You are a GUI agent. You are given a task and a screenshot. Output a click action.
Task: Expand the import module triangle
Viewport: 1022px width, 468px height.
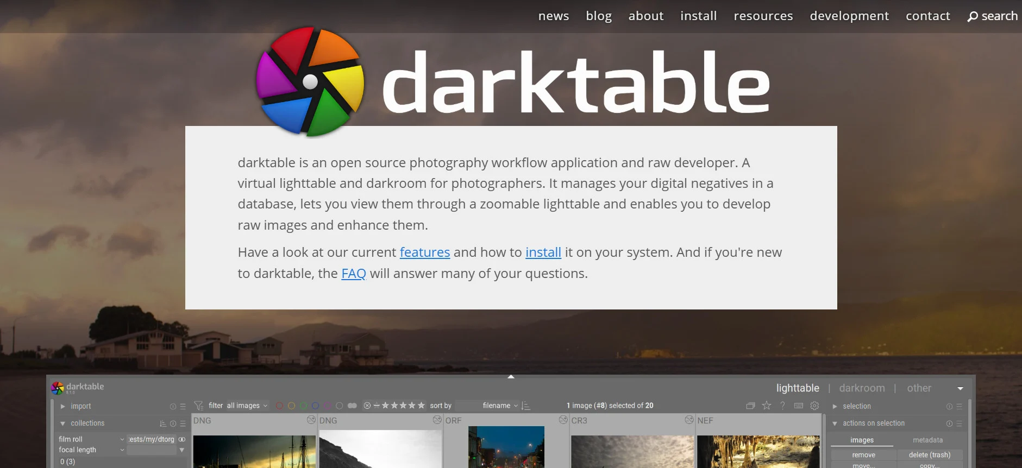[x=62, y=406]
